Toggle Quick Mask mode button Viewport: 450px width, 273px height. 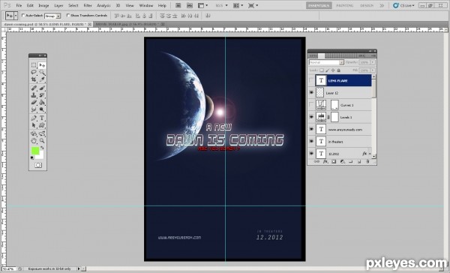tap(38, 165)
